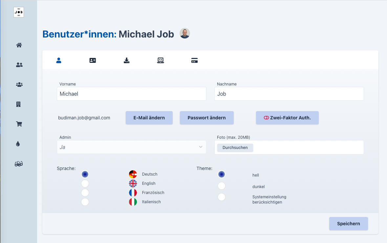
Task: Open the building icon in sidebar
Action: (x=18, y=104)
